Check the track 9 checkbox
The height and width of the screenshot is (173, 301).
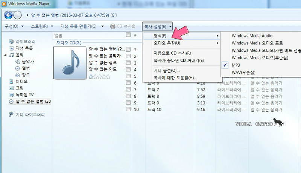click(x=128, y=103)
